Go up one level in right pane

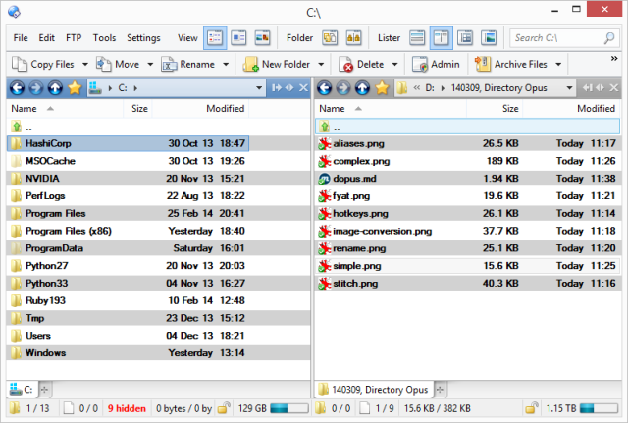(x=362, y=88)
